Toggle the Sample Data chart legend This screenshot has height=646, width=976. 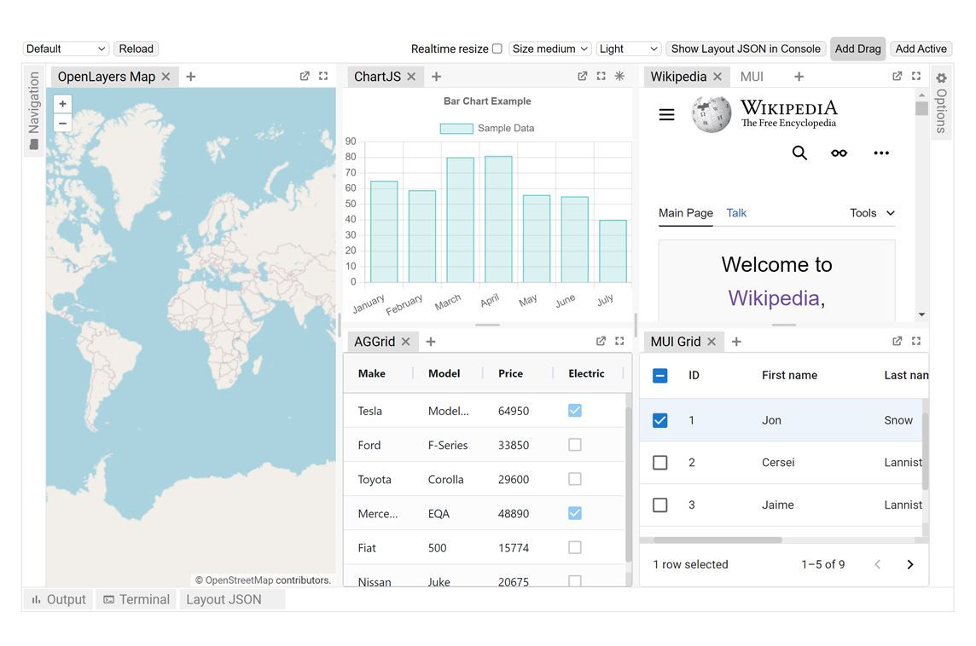point(487,128)
